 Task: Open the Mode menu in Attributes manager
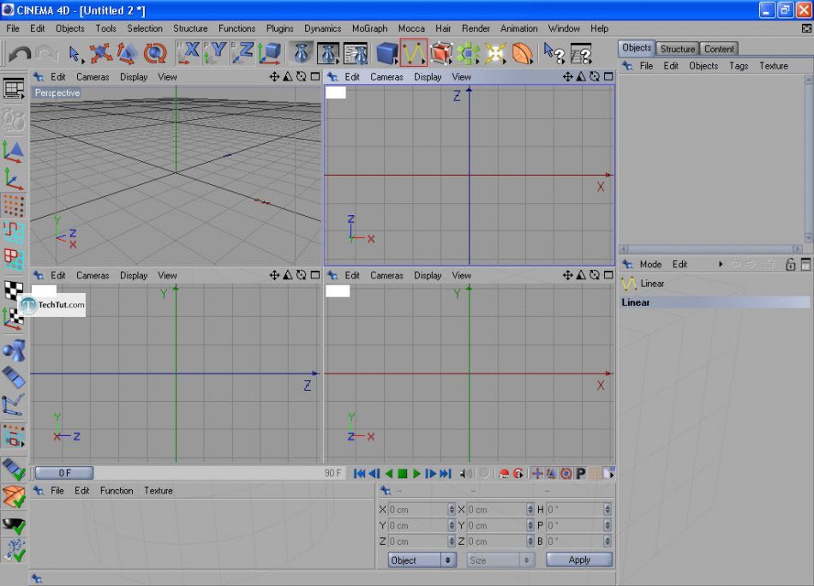[x=650, y=264]
